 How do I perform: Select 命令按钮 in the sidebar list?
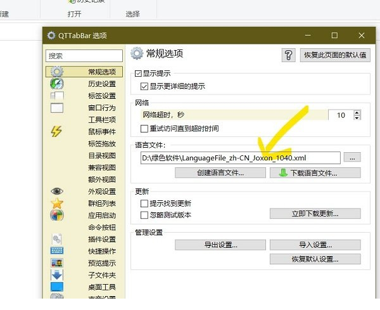coord(102,228)
